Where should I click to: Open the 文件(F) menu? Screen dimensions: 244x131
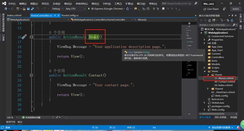coord(12,4)
